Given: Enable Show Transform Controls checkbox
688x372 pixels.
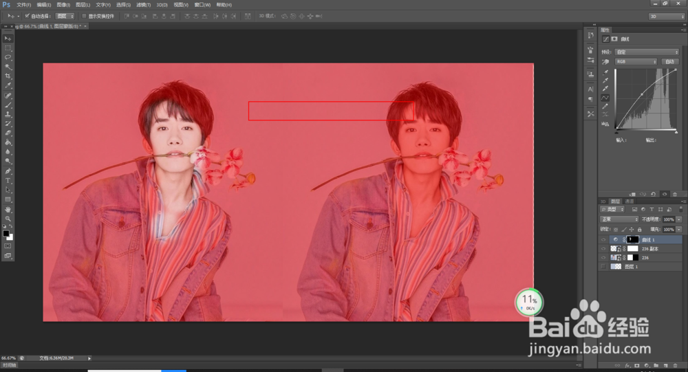Looking at the screenshot, I should [x=84, y=16].
